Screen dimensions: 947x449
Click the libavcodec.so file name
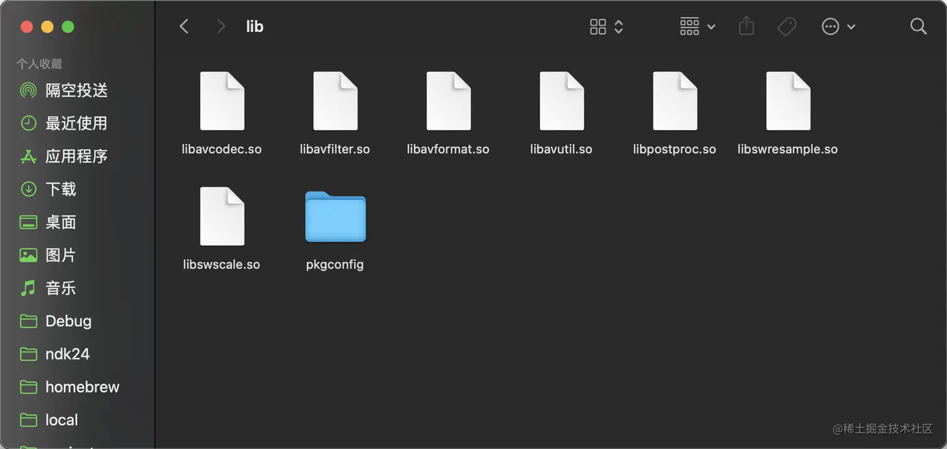[222, 150]
